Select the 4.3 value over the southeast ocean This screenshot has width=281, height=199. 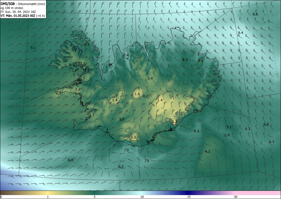pyautogui.click(x=207, y=152)
